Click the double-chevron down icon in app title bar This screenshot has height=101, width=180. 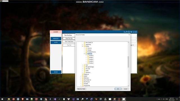pyautogui.click(x=131, y=32)
